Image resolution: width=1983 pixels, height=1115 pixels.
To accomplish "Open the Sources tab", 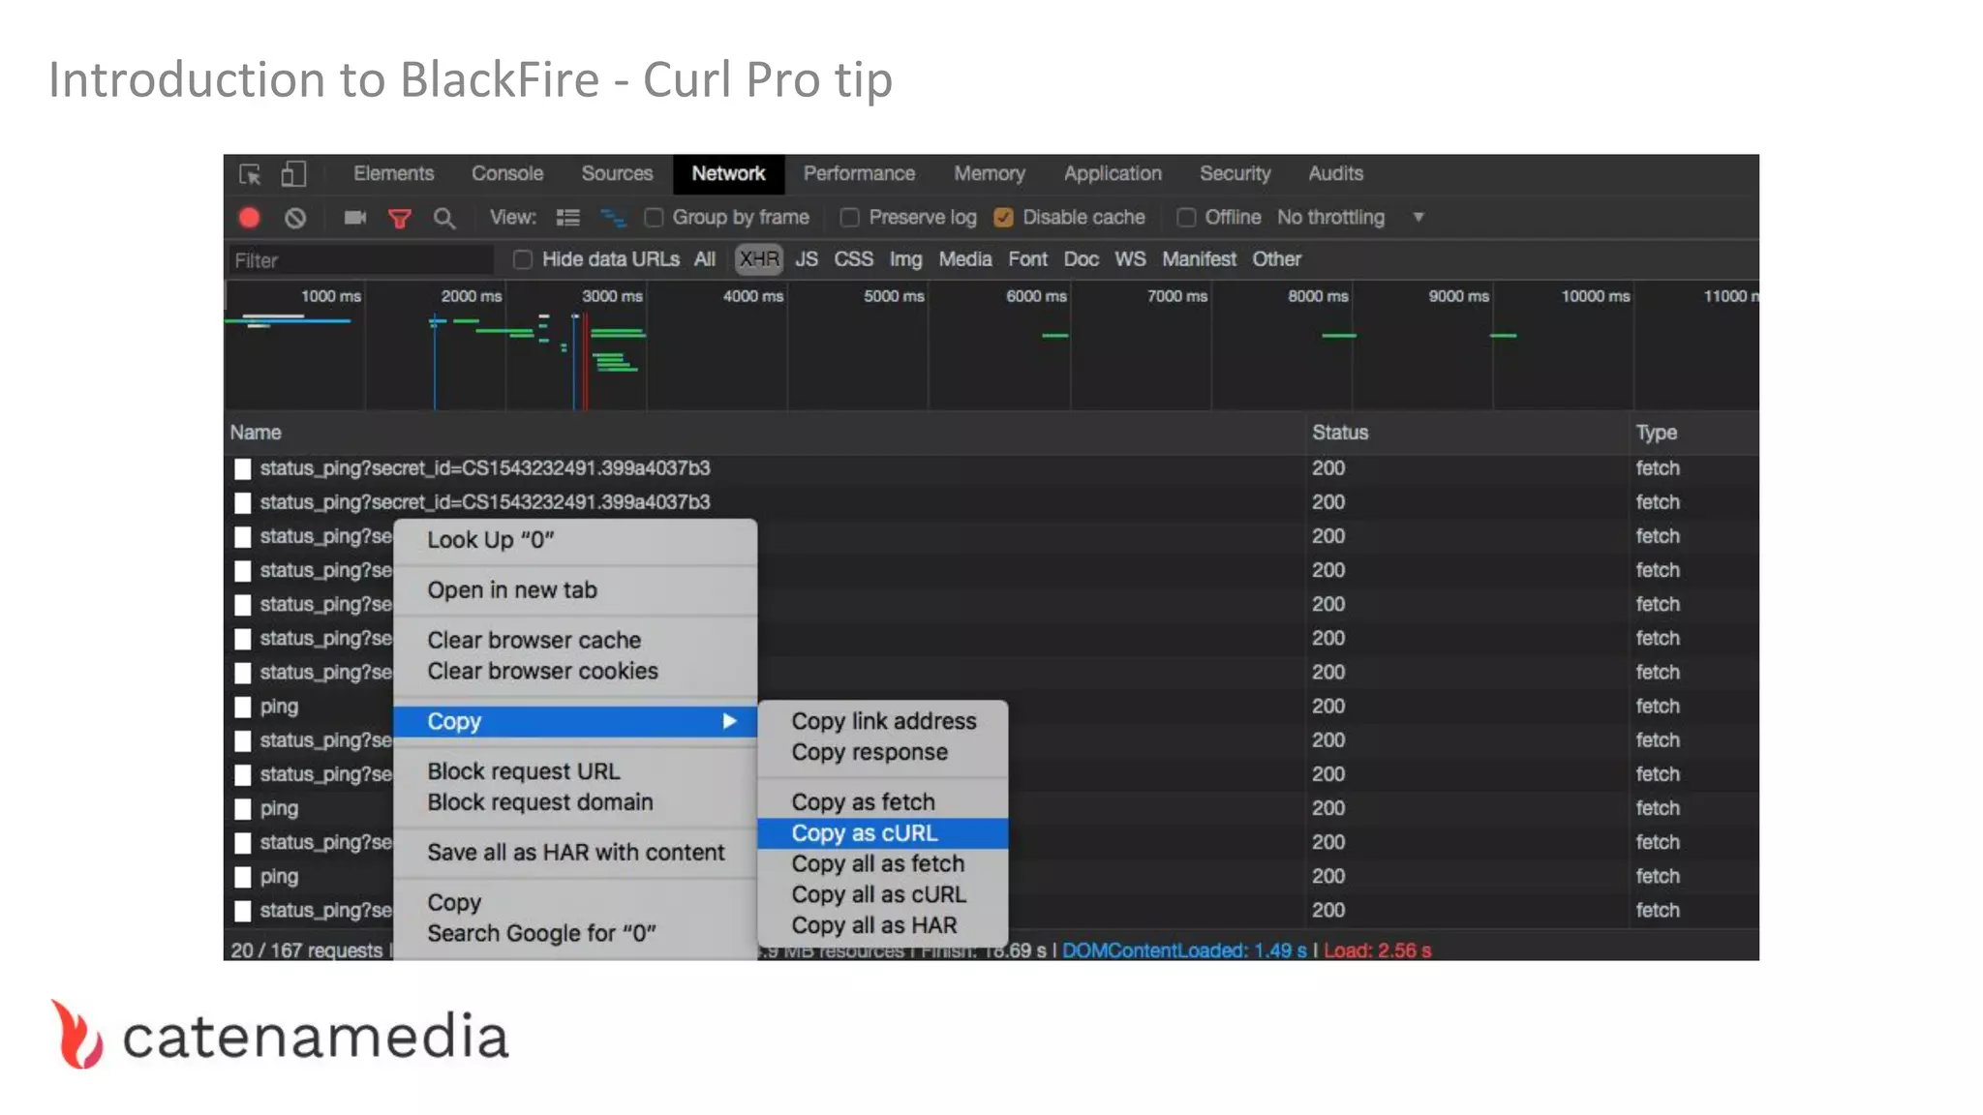I will click(617, 174).
